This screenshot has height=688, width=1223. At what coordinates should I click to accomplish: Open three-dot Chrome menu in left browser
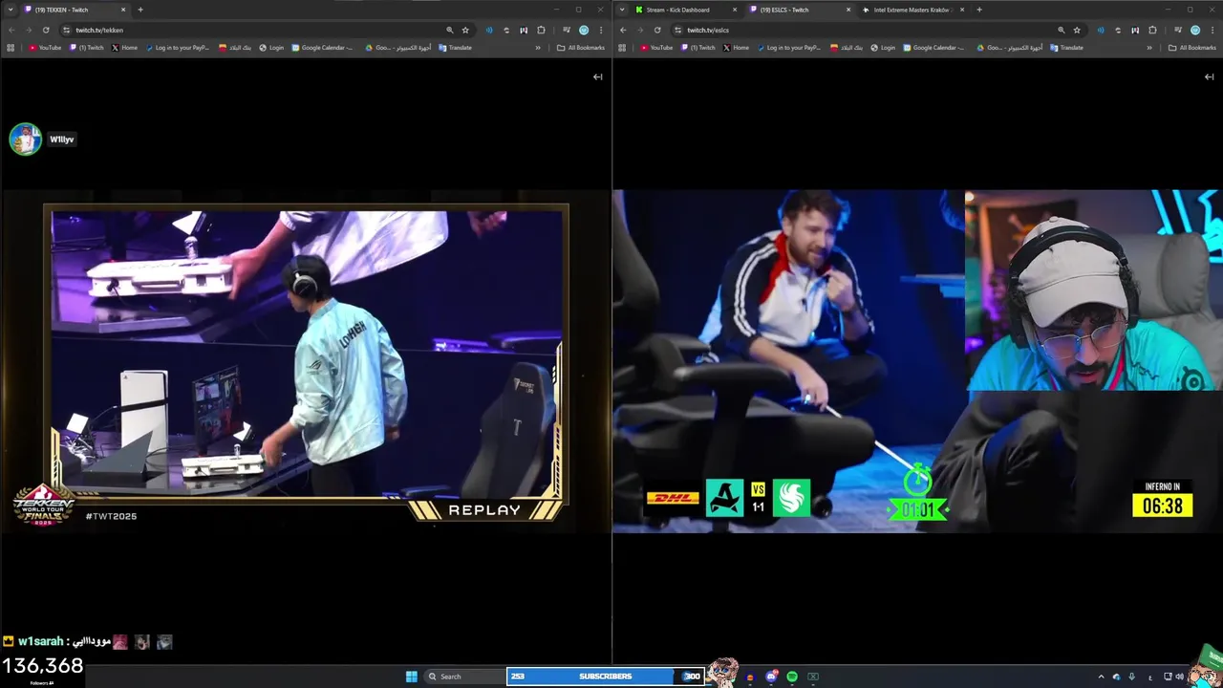coord(601,30)
